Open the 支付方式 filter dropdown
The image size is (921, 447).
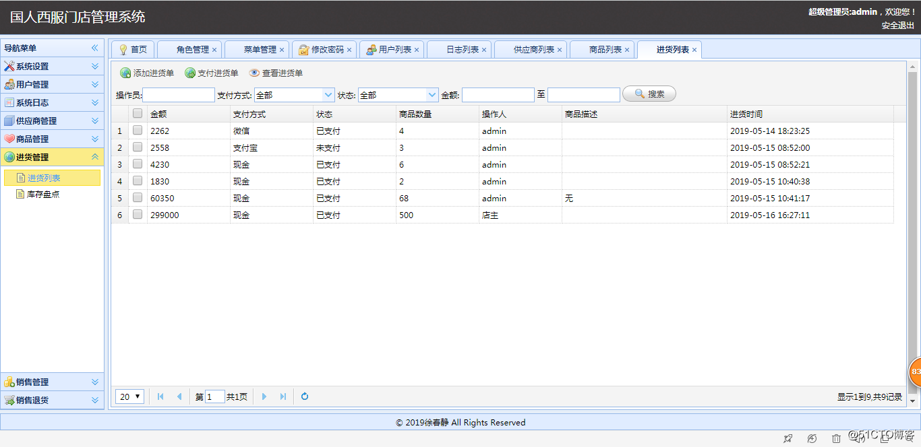[328, 95]
